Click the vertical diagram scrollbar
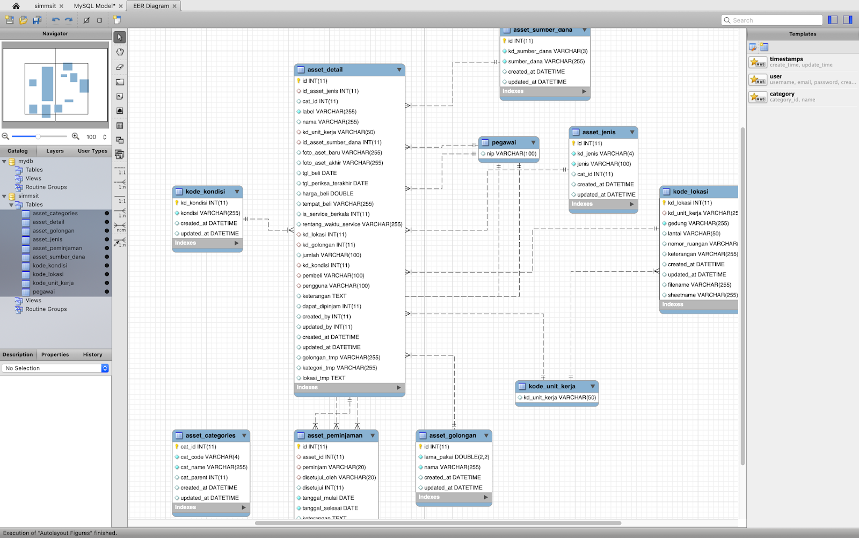 [743, 296]
